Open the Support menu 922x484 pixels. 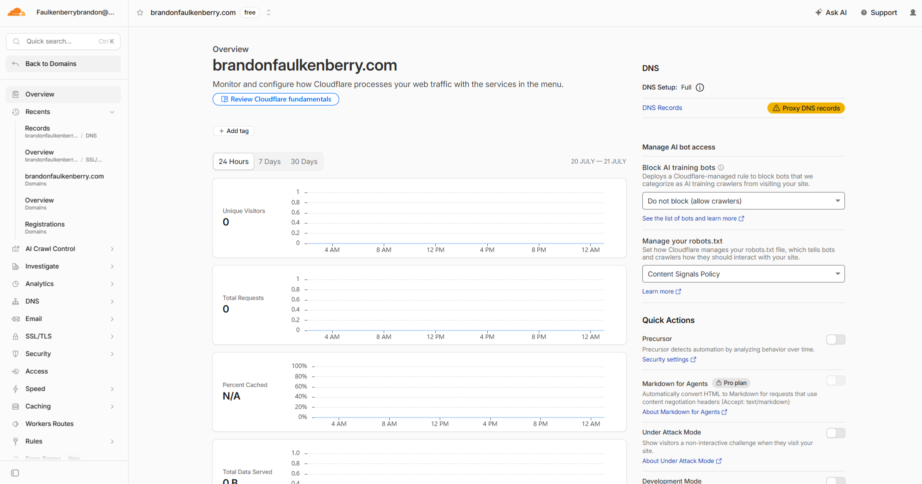coord(879,12)
